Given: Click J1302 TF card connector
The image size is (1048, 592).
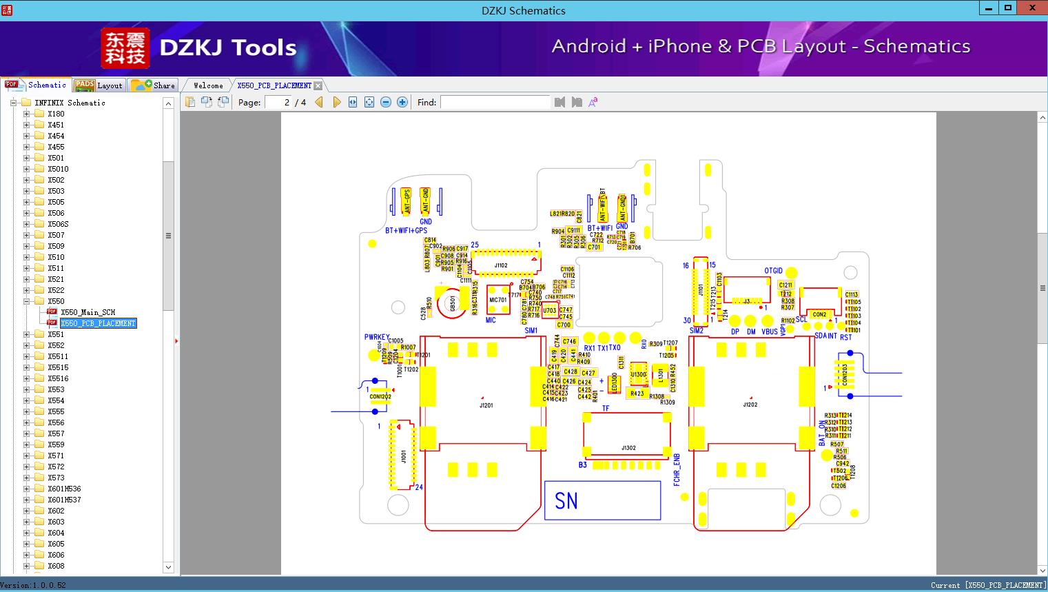Looking at the screenshot, I should (x=627, y=436).
